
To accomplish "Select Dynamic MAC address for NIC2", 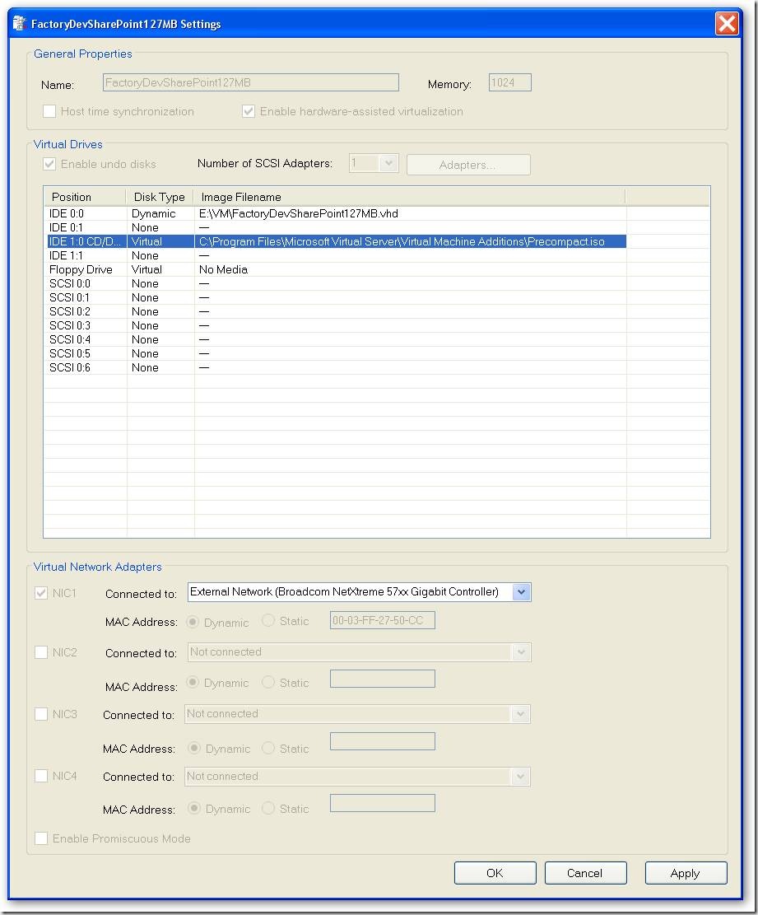I will [193, 682].
